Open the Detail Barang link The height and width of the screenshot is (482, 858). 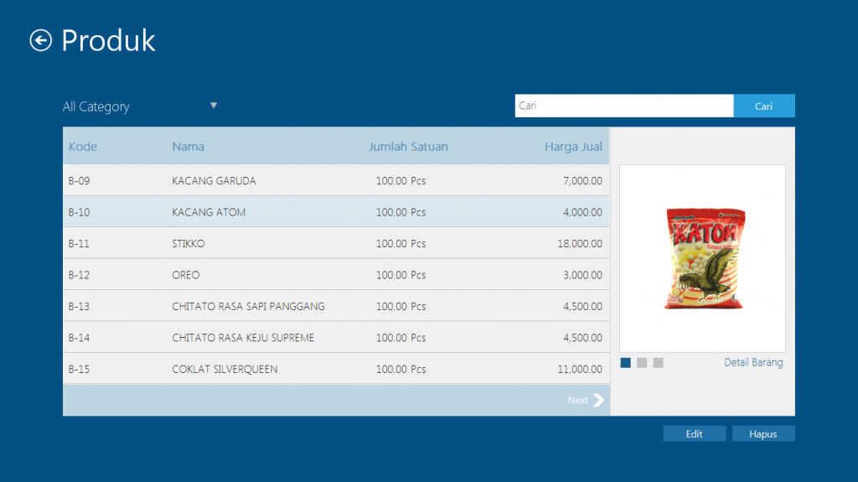pyautogui.click(x=753, y=362)
